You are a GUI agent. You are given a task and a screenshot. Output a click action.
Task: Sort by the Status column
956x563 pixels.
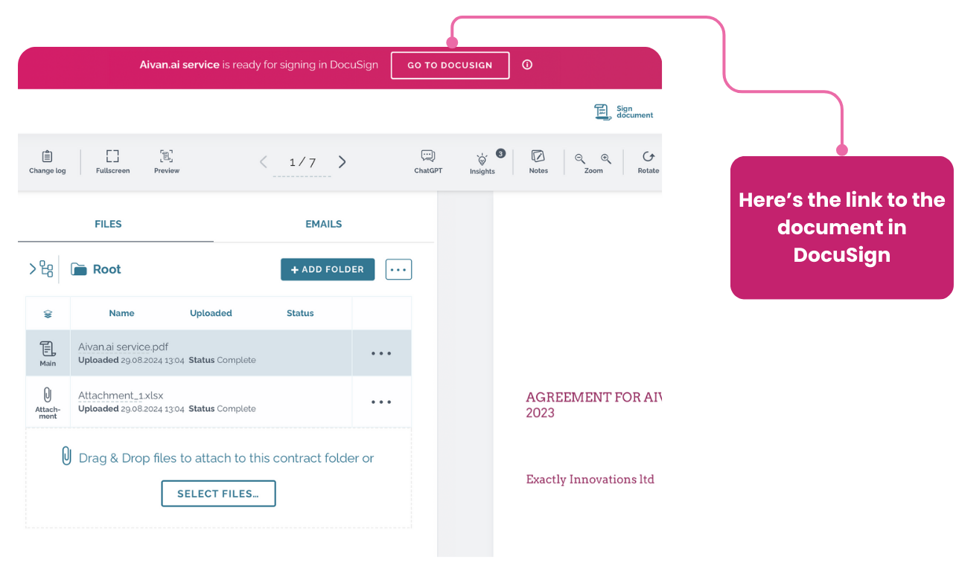(x=300, y=313)
